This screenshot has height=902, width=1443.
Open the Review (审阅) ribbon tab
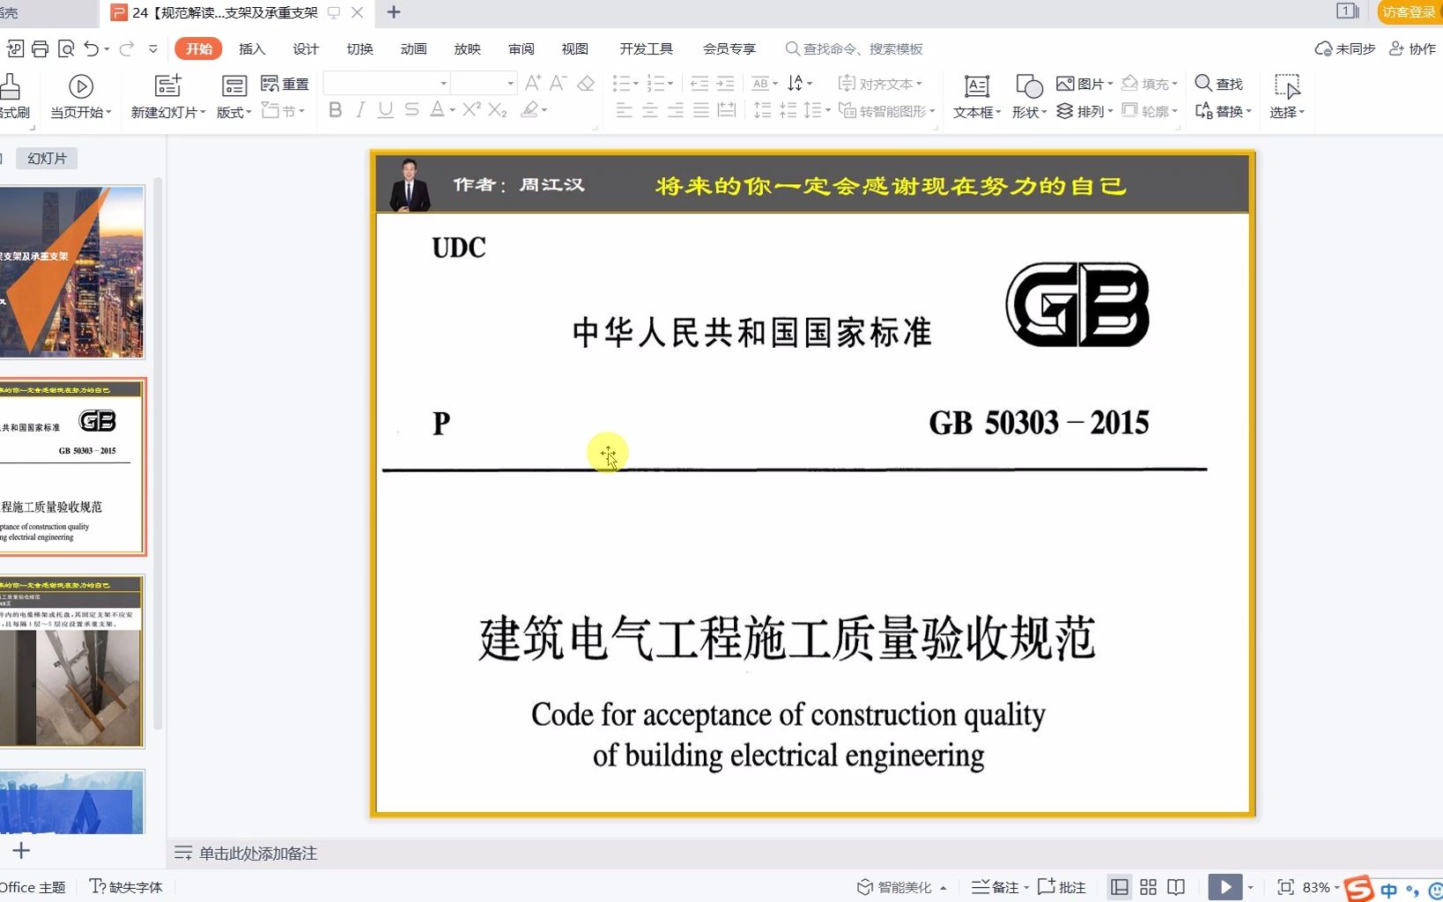point(521,48)
